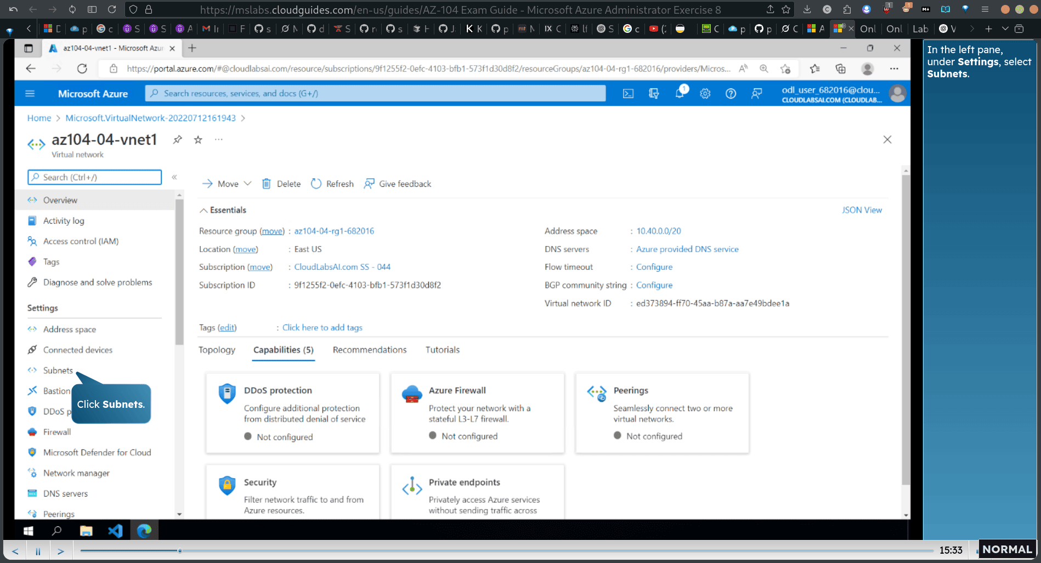Click Give feedback in toolbar
Screen dimensions: 1041x563
tap(398, 184)
